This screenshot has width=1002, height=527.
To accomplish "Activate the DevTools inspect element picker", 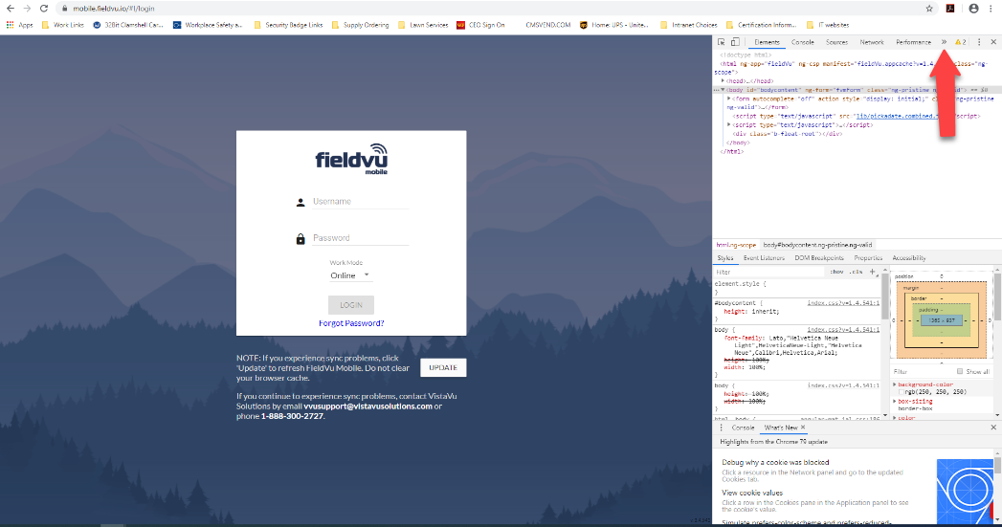I will tap(721, 42).
